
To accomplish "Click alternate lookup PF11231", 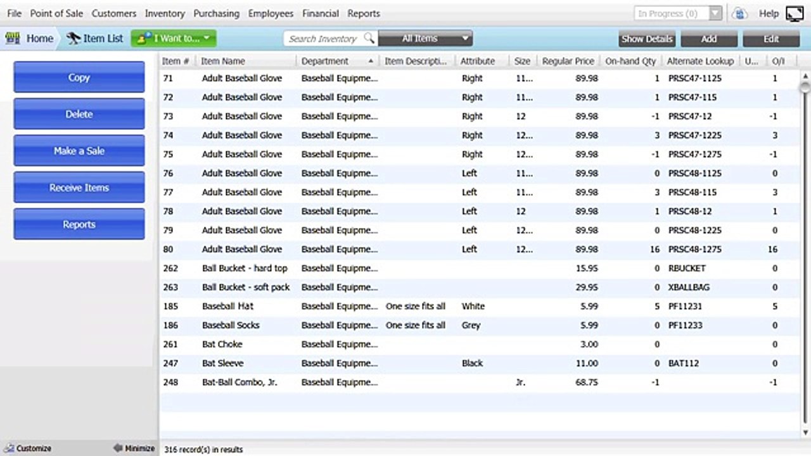I will [685, 307].
